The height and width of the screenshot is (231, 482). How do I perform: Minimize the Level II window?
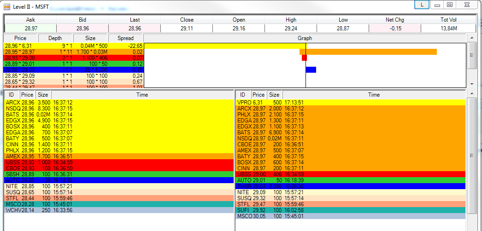[437, 5]
